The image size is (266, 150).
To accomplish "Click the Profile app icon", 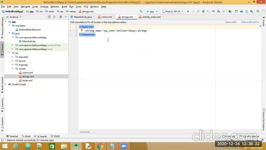I will click(x=213, y=11).
